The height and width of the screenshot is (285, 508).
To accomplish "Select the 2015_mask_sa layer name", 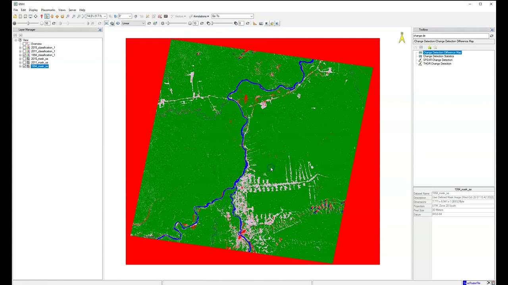I will pyautogui.click(x=40, y=59).
